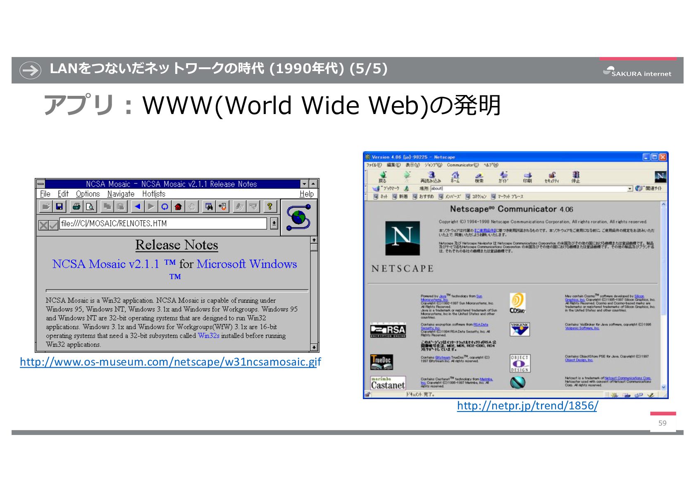Open Find with the binoculars icon in Mosaic
This screenshot has height=492, width=696.
209,206
